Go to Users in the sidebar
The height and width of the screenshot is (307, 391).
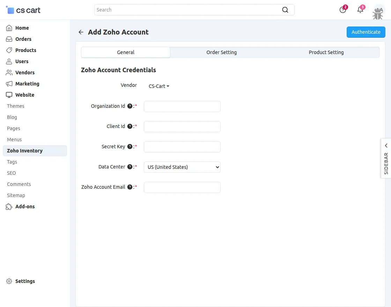[22, 61]
